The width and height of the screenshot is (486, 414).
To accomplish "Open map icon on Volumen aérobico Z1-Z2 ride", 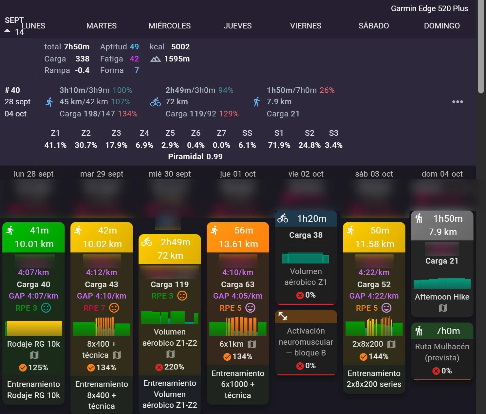I will point(170,354).
